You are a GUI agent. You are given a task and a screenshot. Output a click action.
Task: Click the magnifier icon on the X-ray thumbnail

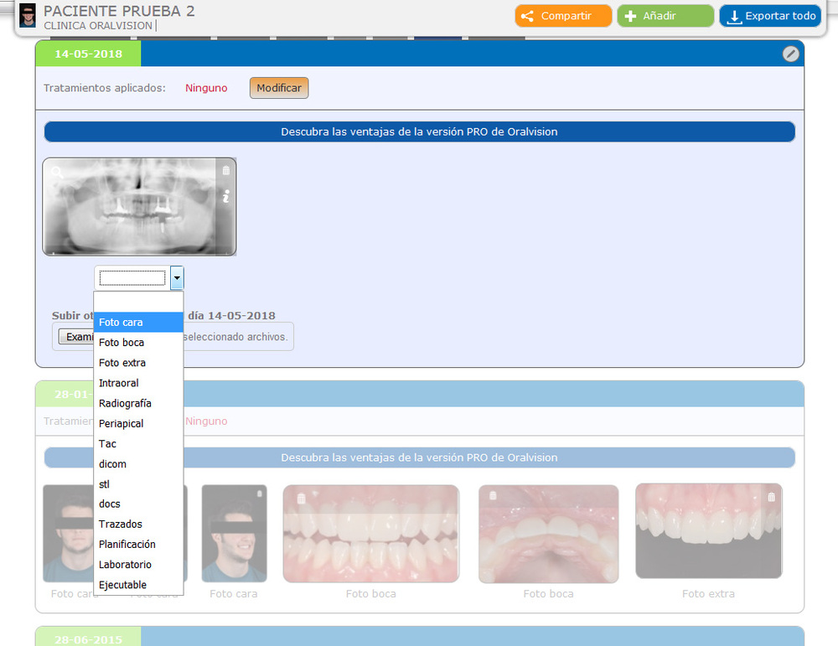57,172
